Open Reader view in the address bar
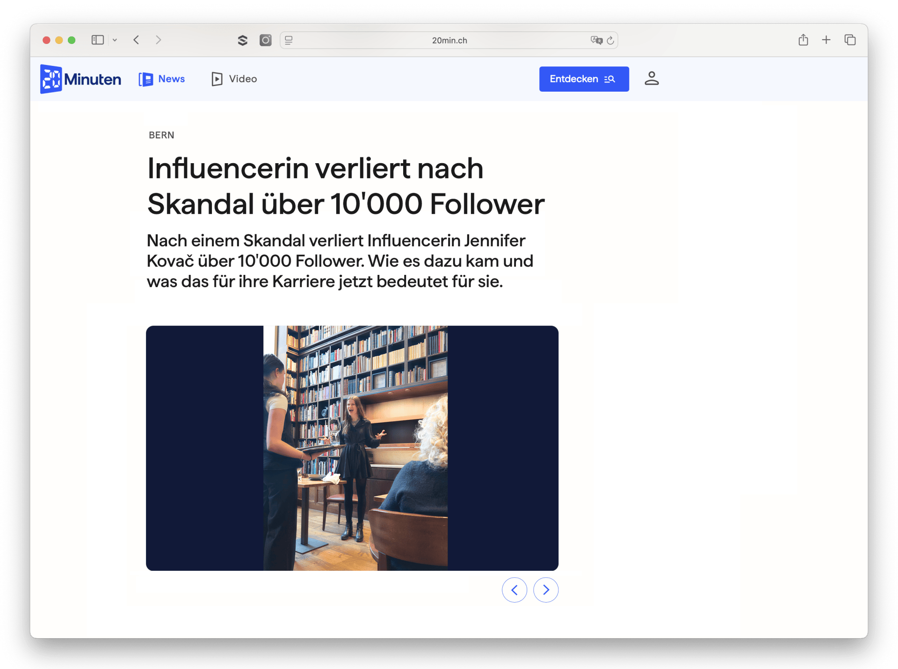Screen dimensions: 898x669 click(289, 40)
